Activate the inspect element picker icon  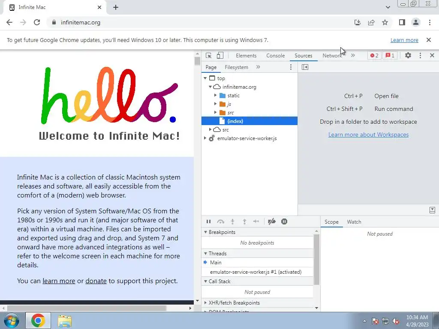(x=209, y=55)
